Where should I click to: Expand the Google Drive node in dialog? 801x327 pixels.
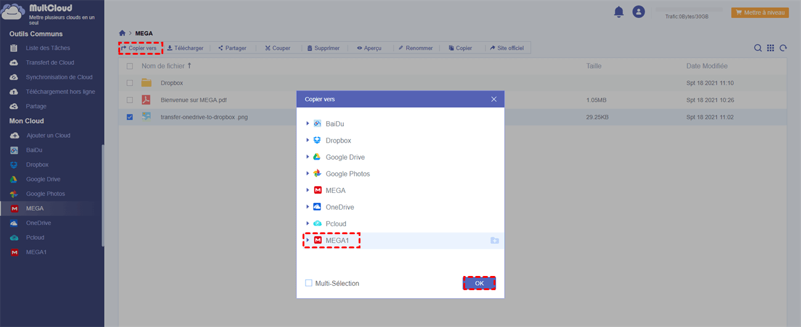point(307,157)
